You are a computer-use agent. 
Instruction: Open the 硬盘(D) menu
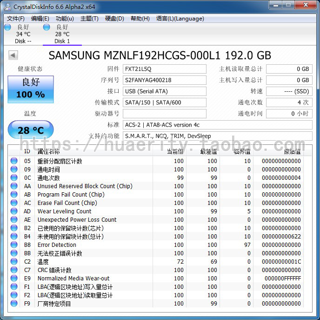[114, 19]
